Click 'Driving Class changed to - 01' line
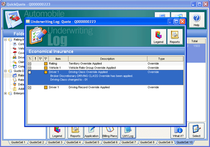Viewport: 210px width, 147px height. click(69, 80)
